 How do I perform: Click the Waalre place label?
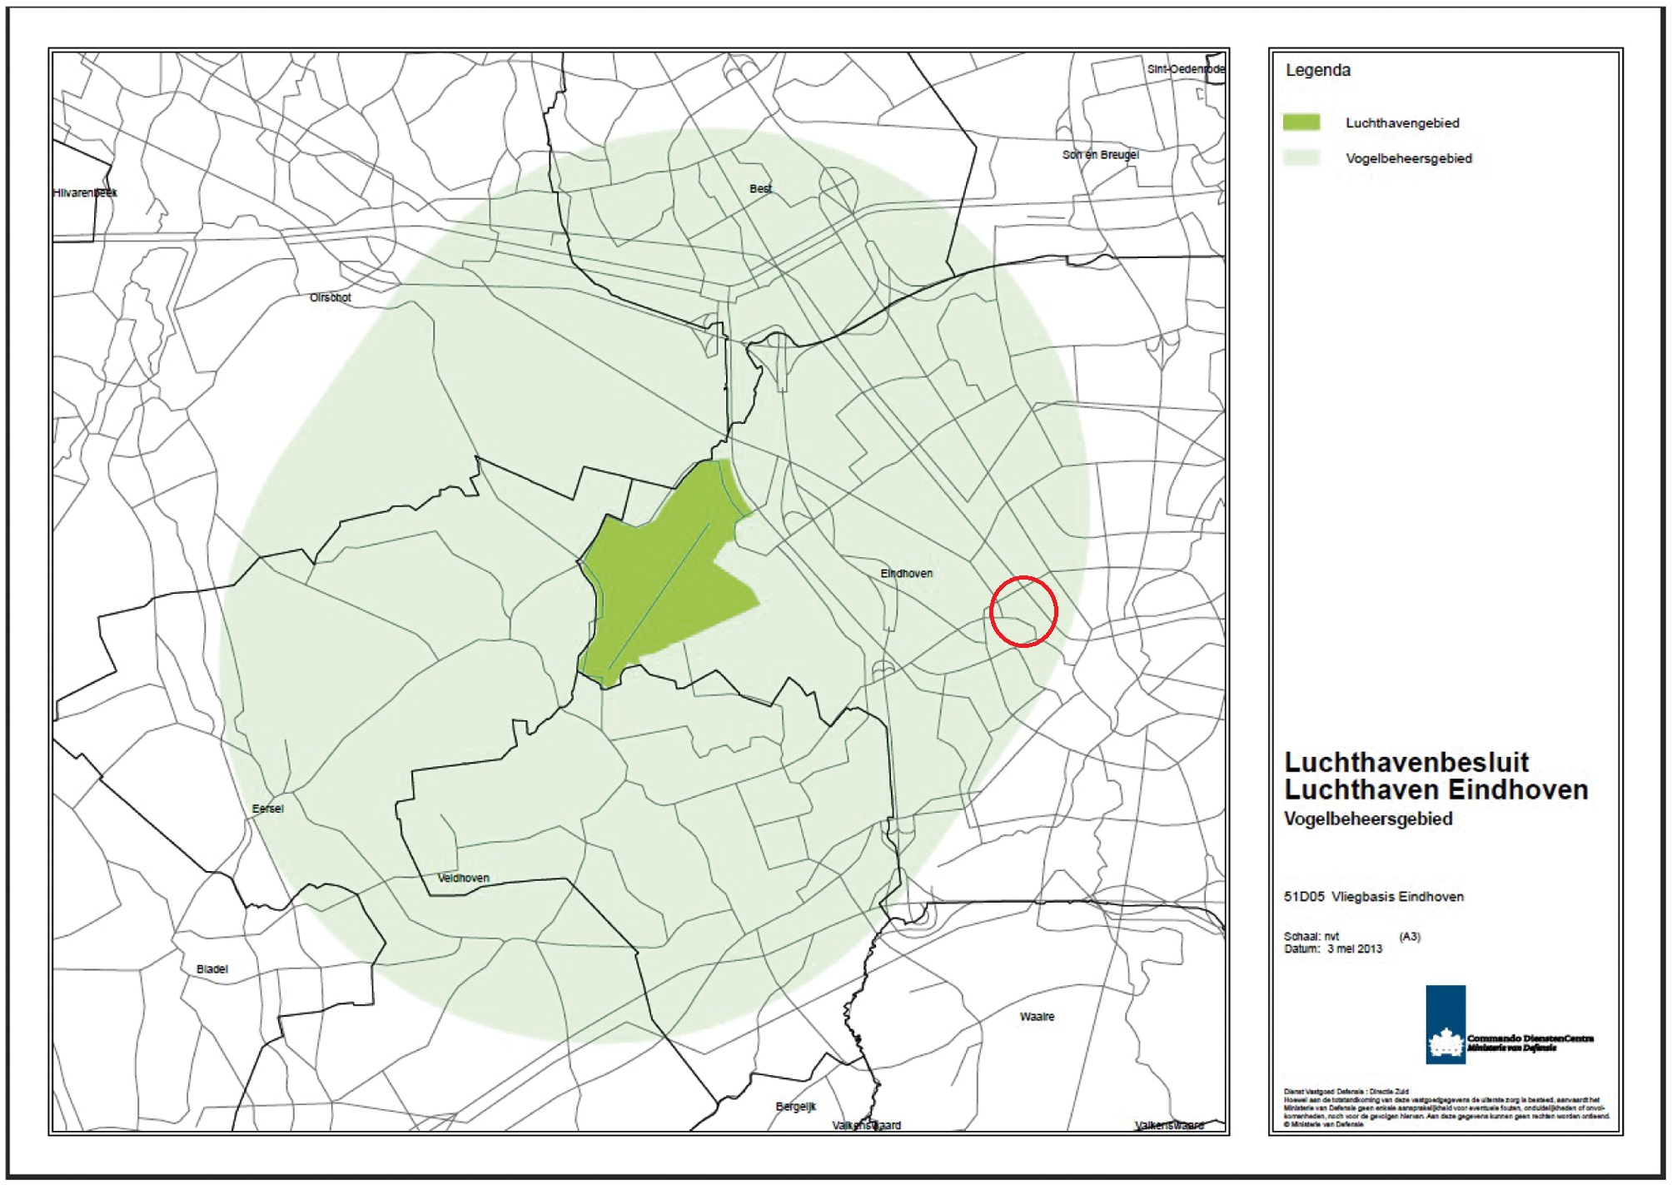pyautogui.click(x=1037, y=1017)
